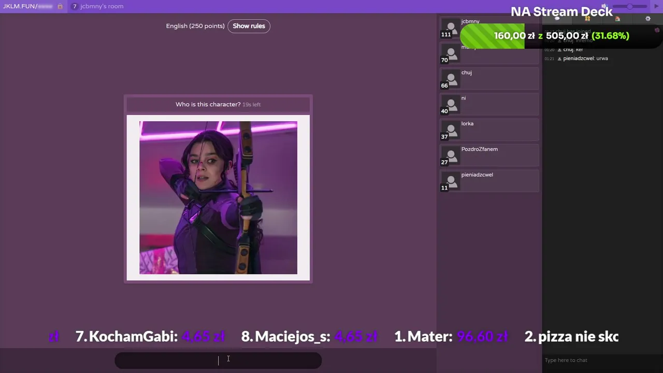Show rules of the game
Viewport: 663px width, 373px height.
click(249, 26)
